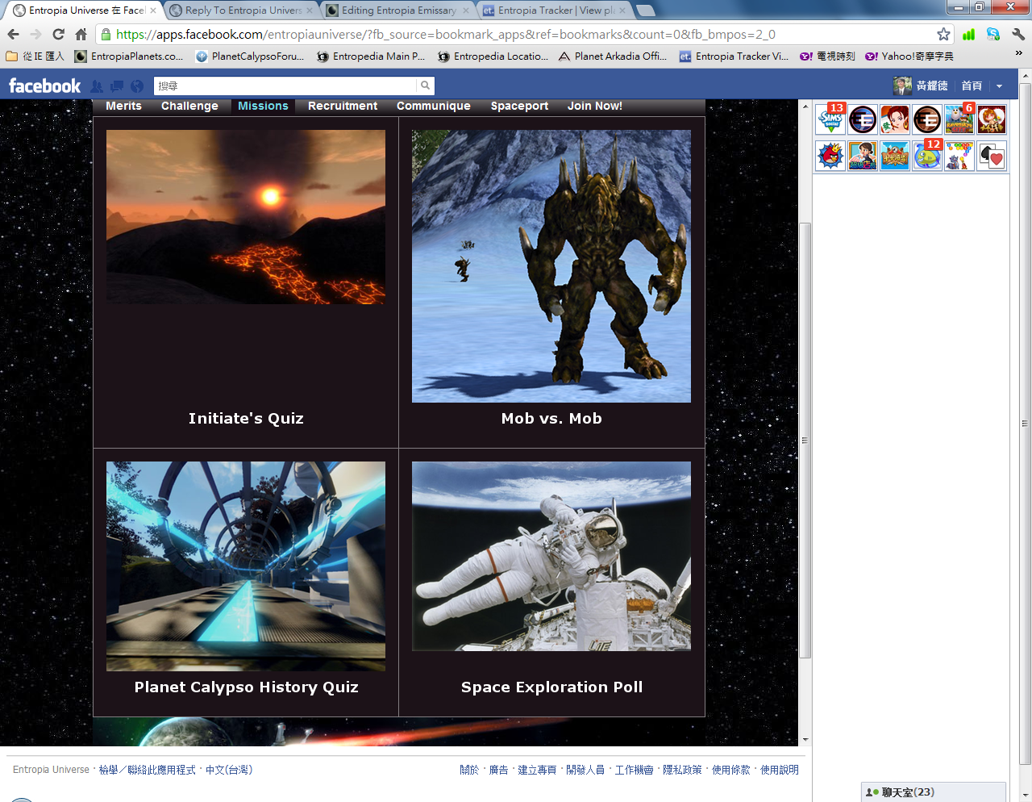Expand the Facebook account dropdown arrow

(x=999, y=86)
